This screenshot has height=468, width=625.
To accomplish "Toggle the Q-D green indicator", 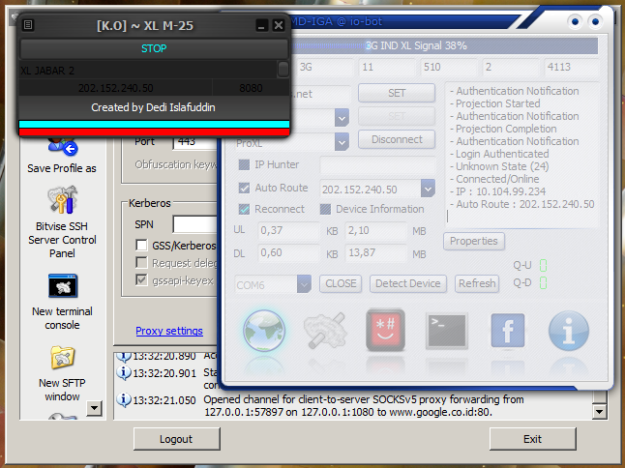I will pyautogui.click(x=543, y=283).
